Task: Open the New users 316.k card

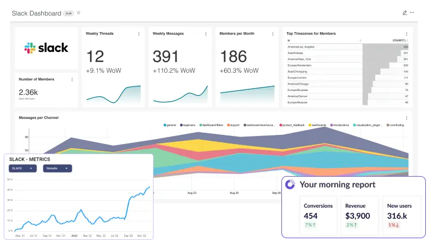Action: click(x=402, y=215)
